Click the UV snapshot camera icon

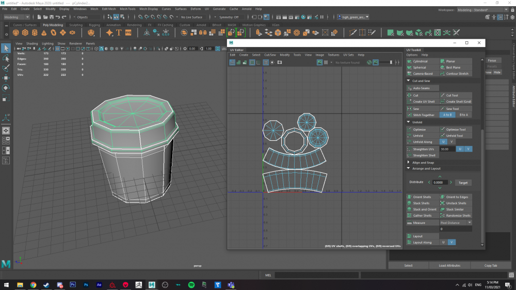[280, 62]
